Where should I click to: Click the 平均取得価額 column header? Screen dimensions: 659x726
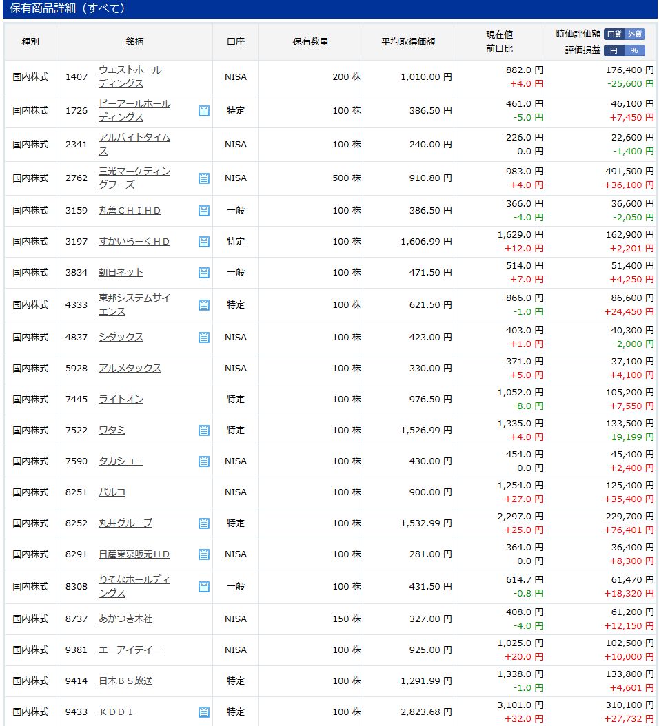click(408, 42)
